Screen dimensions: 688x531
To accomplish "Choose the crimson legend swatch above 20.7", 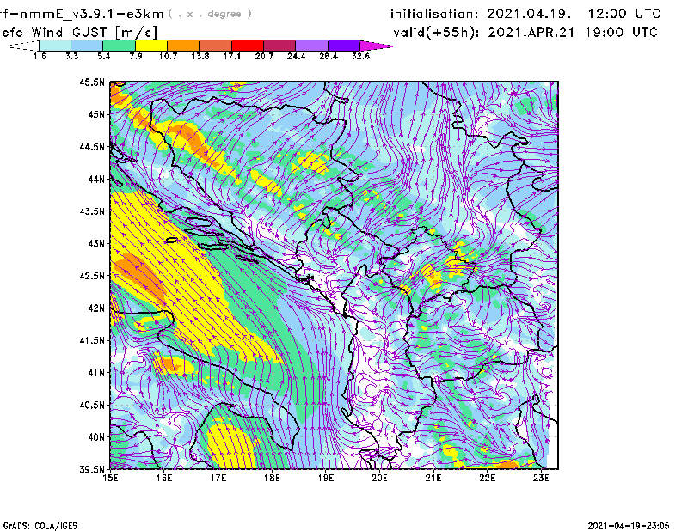I will (279, 46).
